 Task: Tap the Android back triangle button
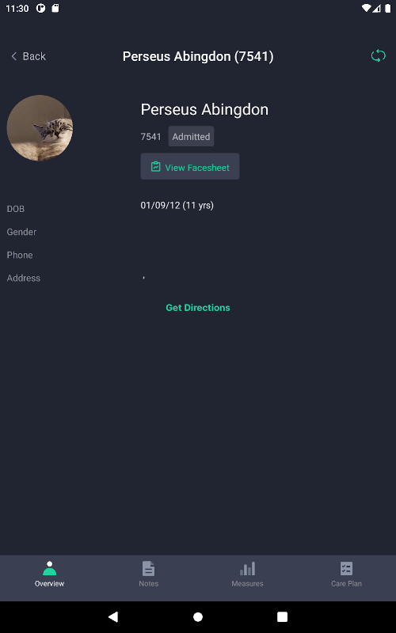click(113, 617)
